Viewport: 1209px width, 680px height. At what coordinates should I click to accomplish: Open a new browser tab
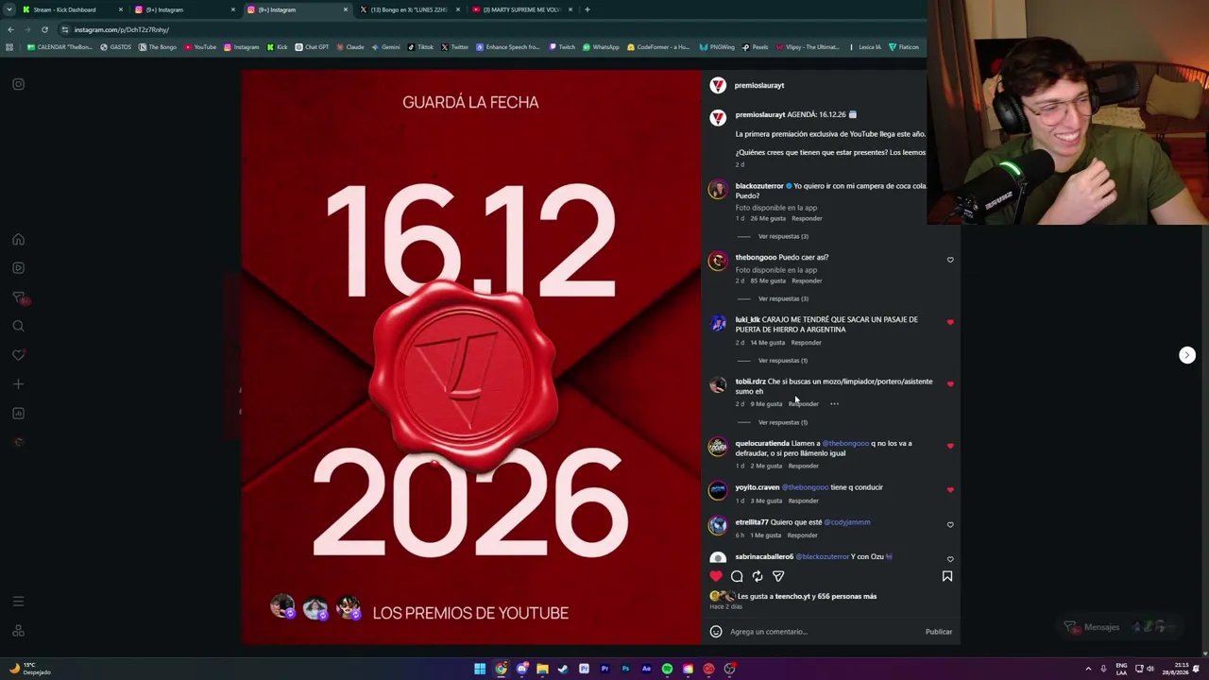coord(587,9)
